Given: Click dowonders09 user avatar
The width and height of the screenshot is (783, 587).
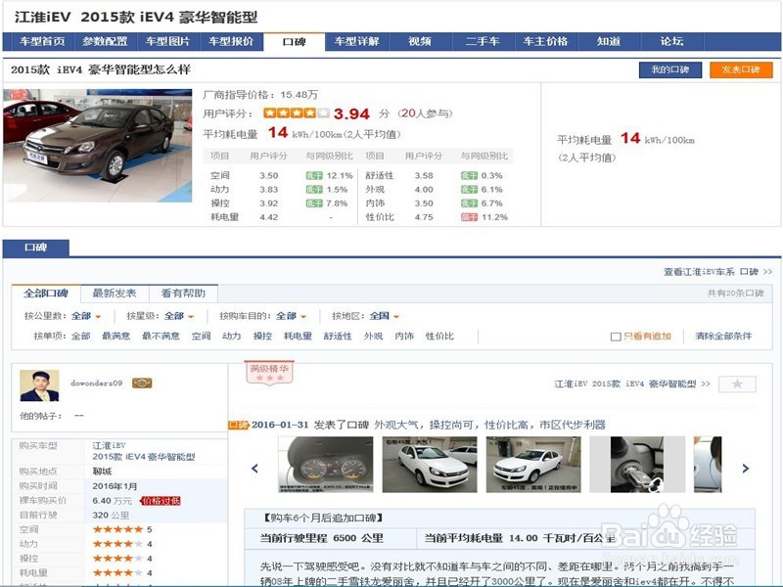Looking at the screenshot, I should coord(39,385).
